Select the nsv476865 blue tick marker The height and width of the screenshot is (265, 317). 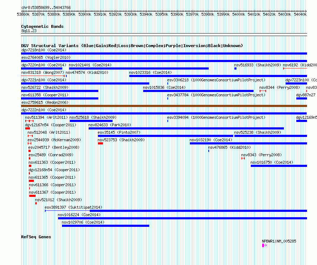coord(209,151)
